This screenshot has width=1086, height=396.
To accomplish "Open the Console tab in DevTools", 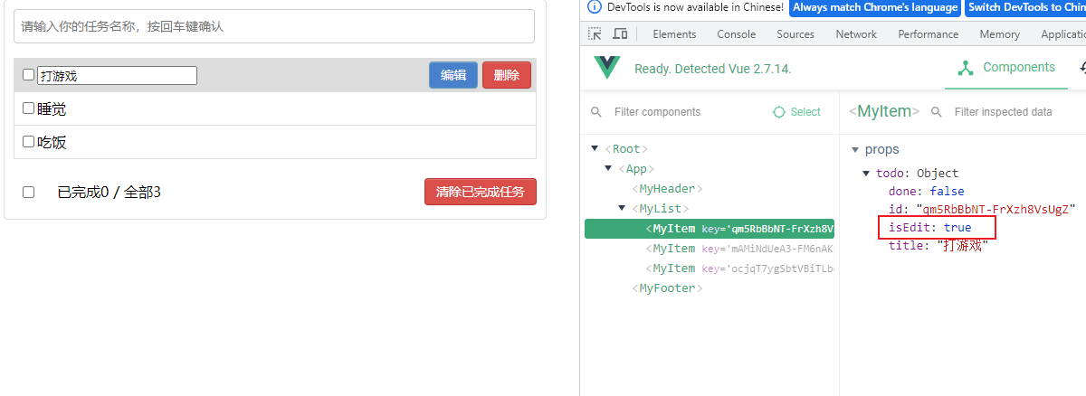I will pyautogui.click(x=736, y=34).
